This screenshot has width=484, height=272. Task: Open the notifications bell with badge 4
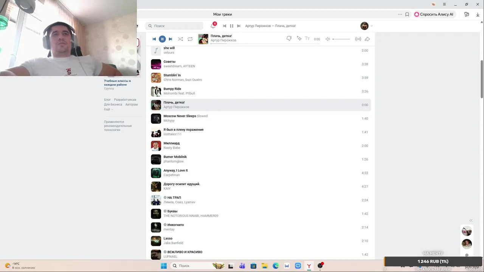(213, 26)
